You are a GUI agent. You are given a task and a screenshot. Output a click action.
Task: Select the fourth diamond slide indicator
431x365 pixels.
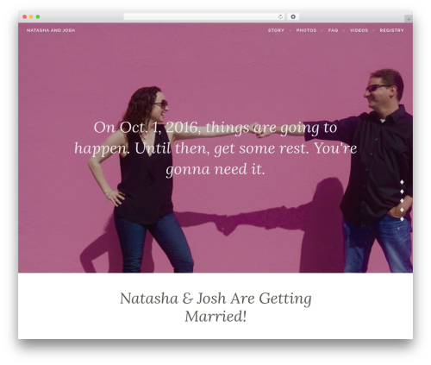[x=402, y=210]
